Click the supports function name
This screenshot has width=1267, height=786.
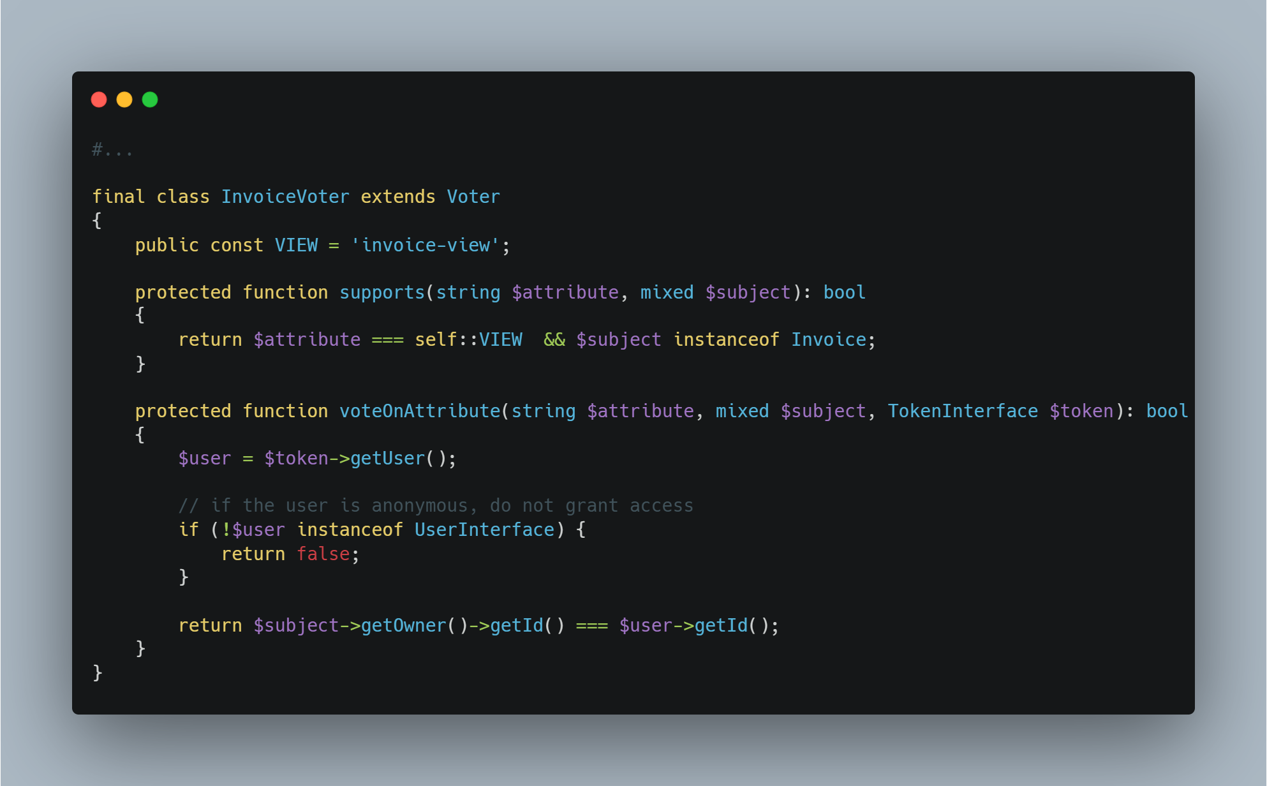pyautogui.click(x=382, y=292)
